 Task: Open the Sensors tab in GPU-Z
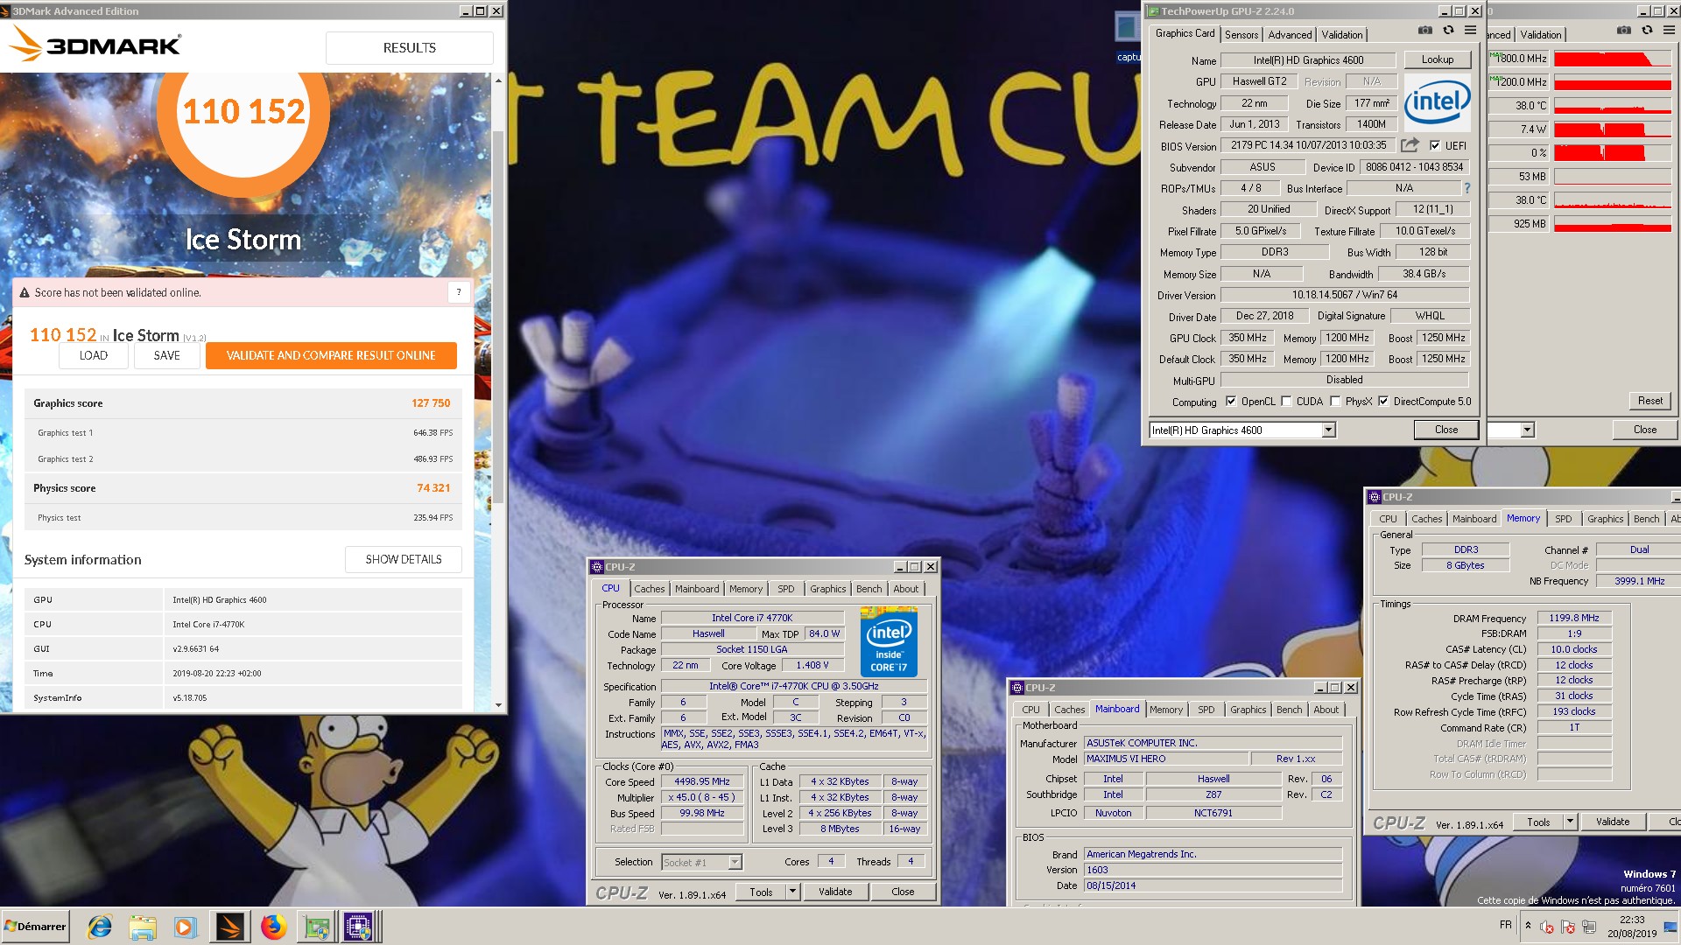tap(1241, 35)
